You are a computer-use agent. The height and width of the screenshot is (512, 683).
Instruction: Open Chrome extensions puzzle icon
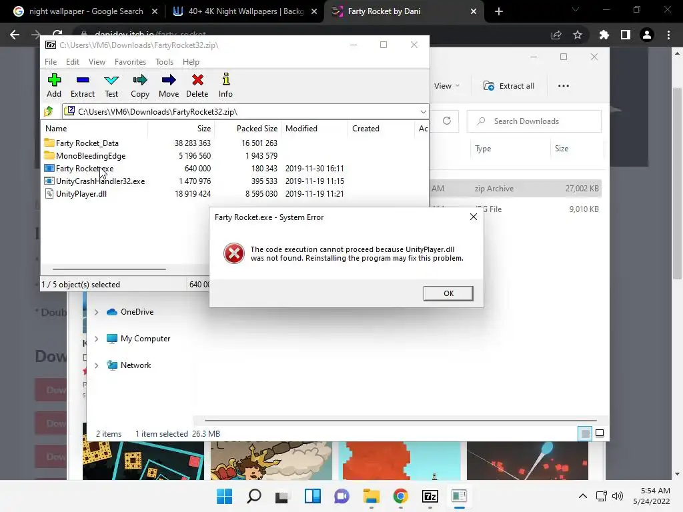pos(604,35)
